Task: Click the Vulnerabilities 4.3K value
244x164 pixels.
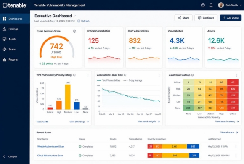Action: coord(177,41)
